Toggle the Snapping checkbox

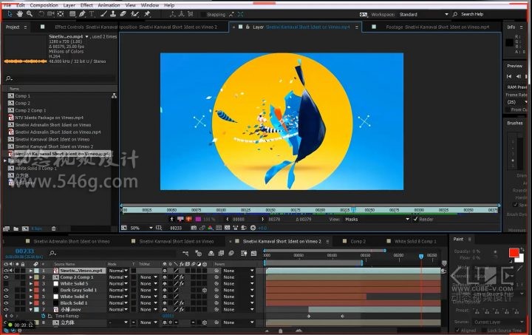[x=203, y=14]
